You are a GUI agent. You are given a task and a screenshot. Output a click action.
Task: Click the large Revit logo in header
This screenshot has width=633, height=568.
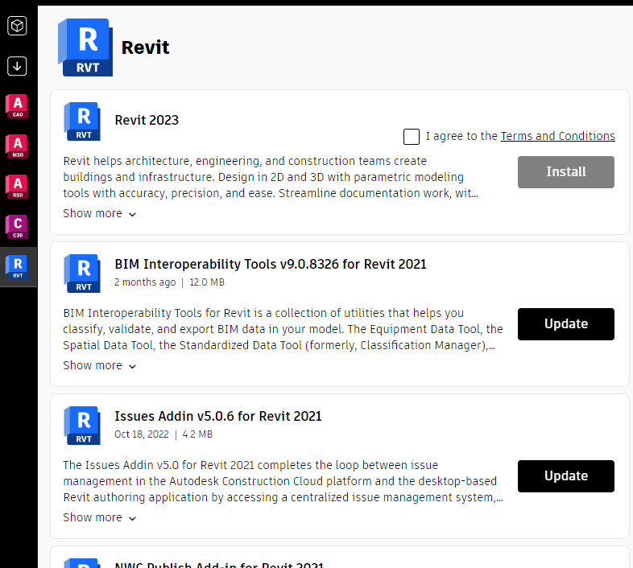click(x=85, y=47)
